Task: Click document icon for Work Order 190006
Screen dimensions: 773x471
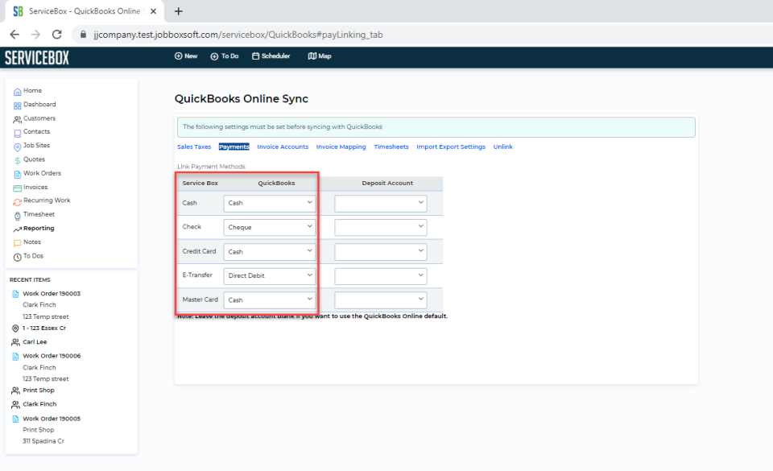Action: pyautogui.click(x=15, y=356)
